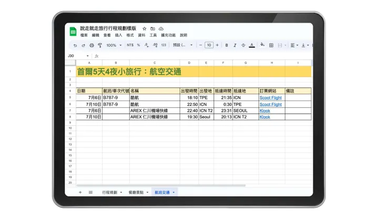Expand the name box dropdown arrow
Viewport: 389px width, 219px height.
pyautogui.click(x=87, y=56)
